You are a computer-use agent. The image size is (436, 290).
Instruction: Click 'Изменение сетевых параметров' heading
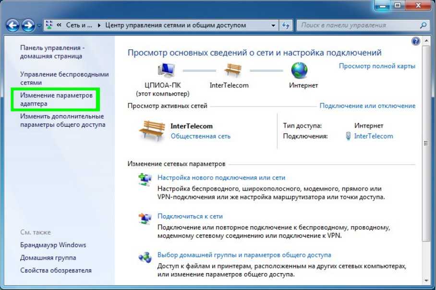(176, 164)
